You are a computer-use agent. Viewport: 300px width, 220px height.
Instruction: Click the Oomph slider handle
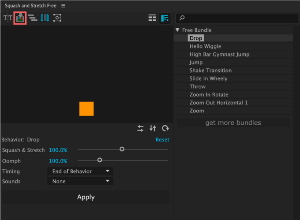coord(100,160)
